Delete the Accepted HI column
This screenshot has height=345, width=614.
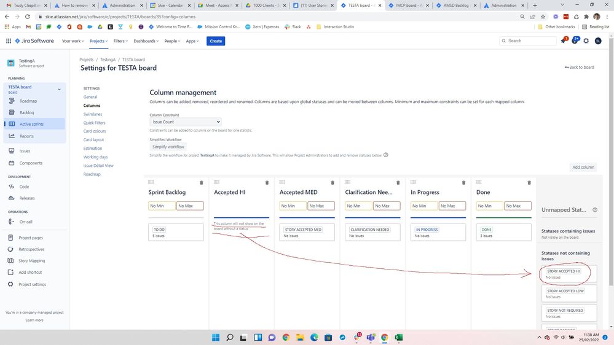pyautogui.click(x=267, y=183)
